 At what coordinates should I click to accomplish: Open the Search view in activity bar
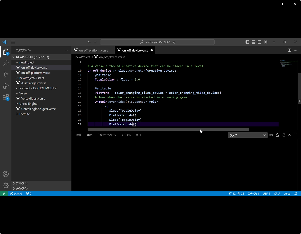(x=6, y=63)
